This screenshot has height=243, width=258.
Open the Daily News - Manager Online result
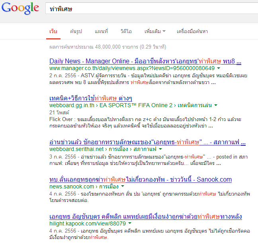tap(145, 61)
